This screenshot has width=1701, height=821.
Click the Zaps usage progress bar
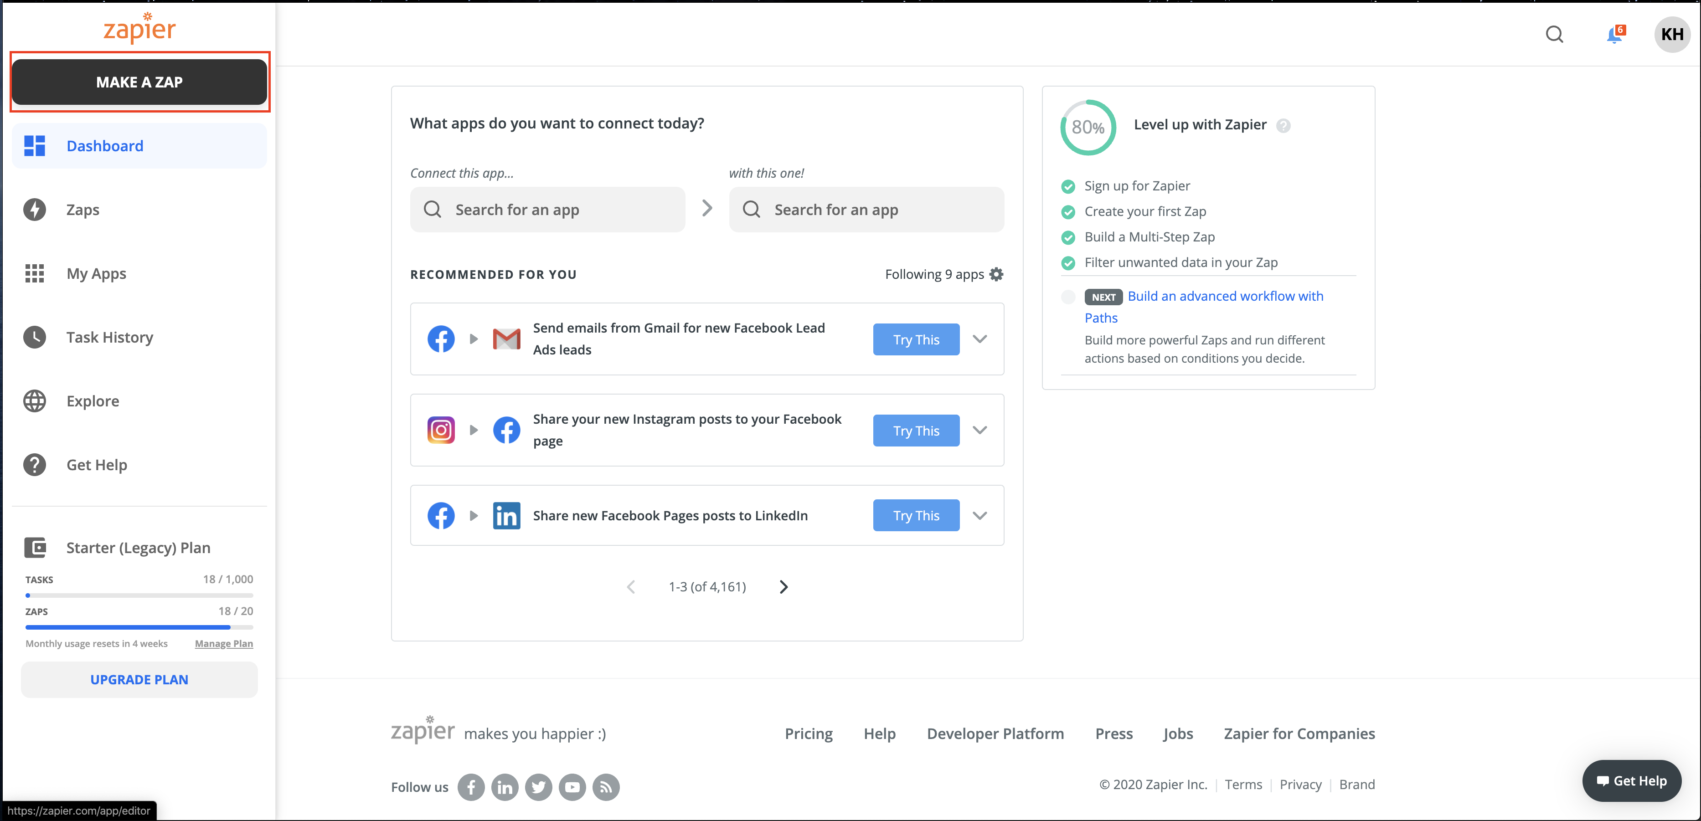click(139, 627)
